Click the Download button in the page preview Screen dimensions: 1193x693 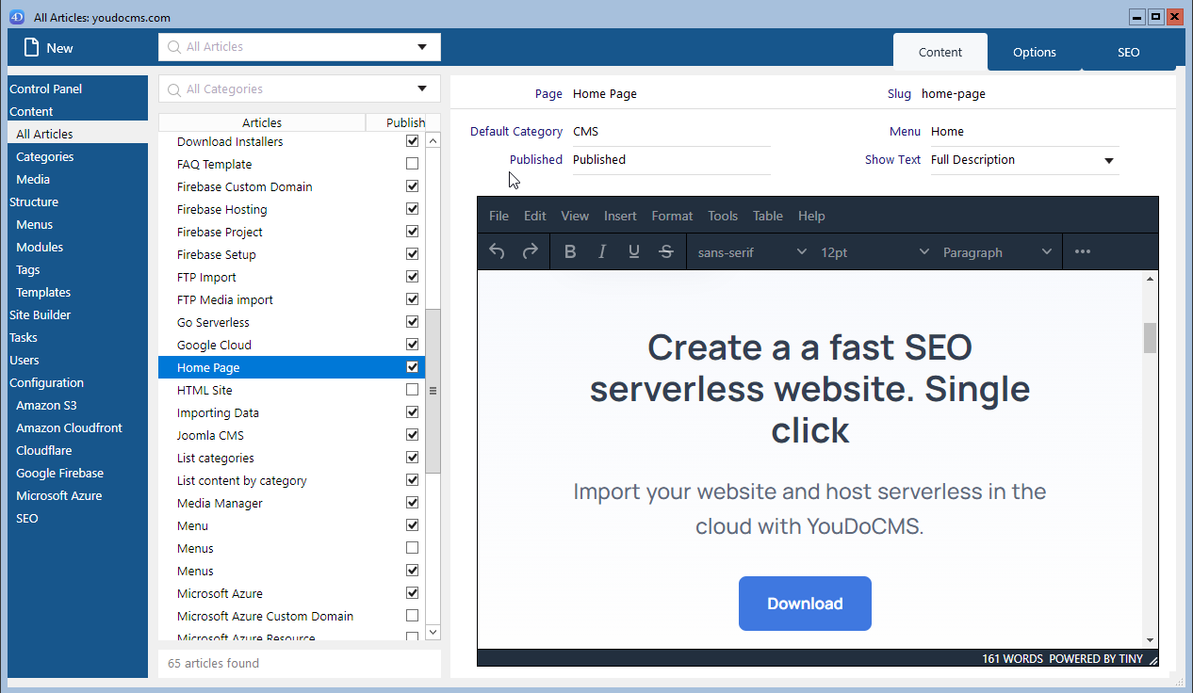[x=805, y=604]
